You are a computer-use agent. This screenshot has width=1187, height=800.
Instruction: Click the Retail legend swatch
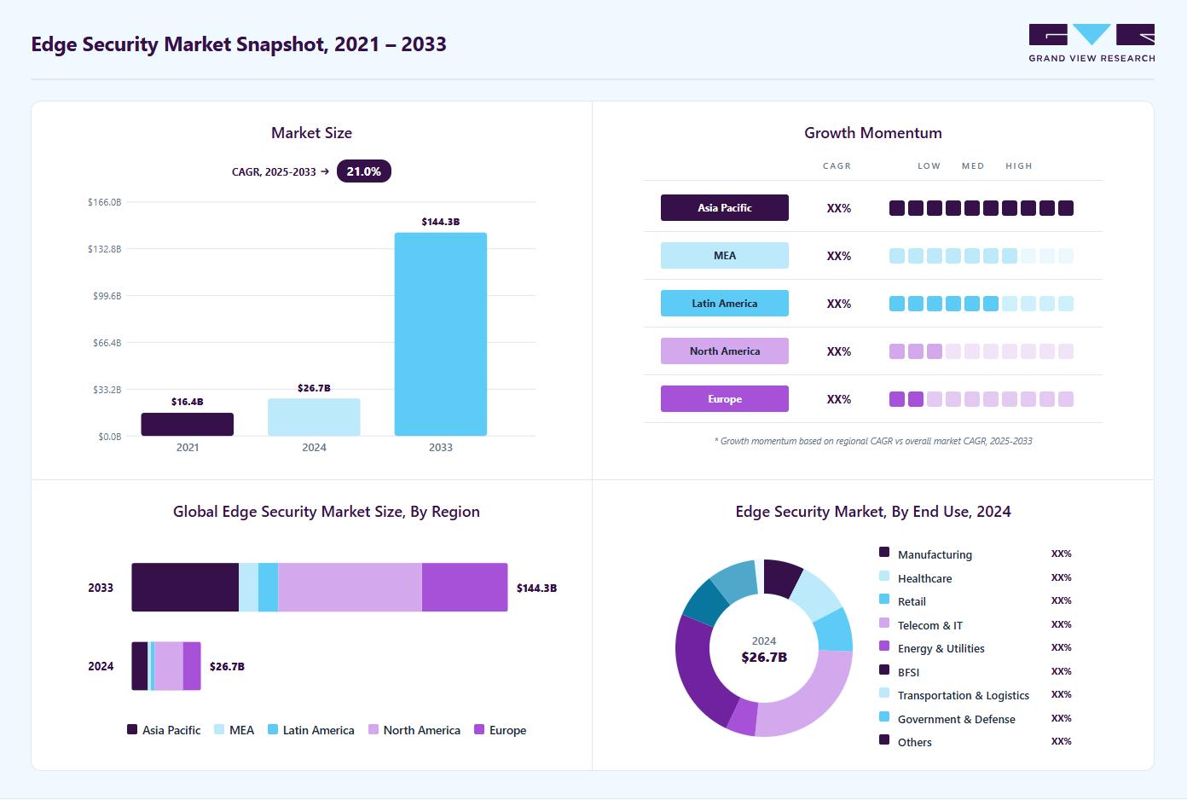(x=884, y=599)
